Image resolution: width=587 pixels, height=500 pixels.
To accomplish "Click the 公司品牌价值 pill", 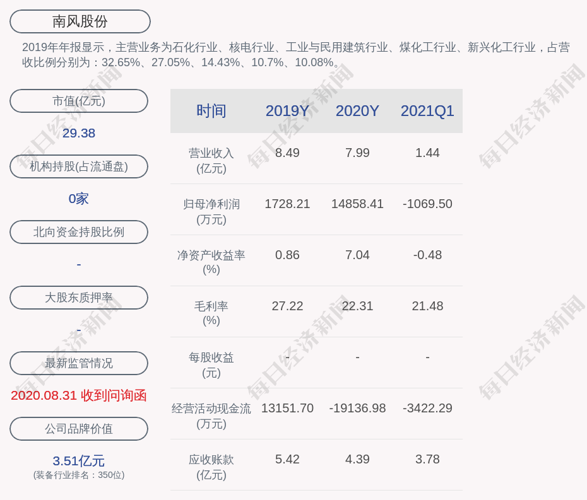I will [x=79, y=429].
